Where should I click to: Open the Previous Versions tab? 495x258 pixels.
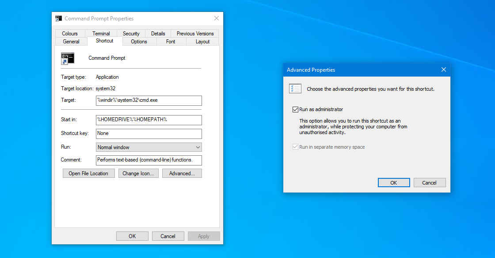(195, 34)
